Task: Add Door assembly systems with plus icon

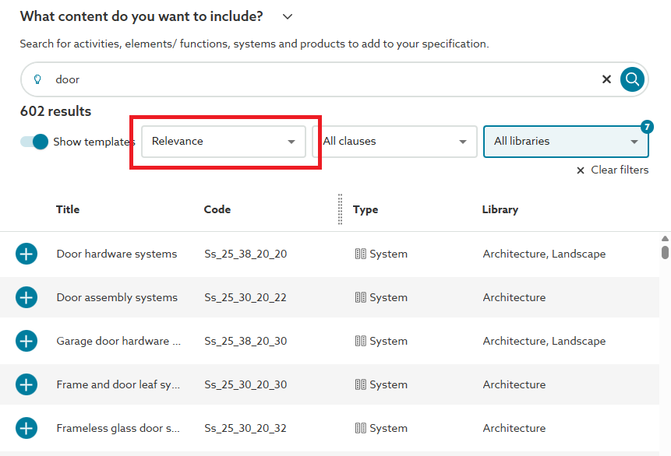Action: click(26, 297)
